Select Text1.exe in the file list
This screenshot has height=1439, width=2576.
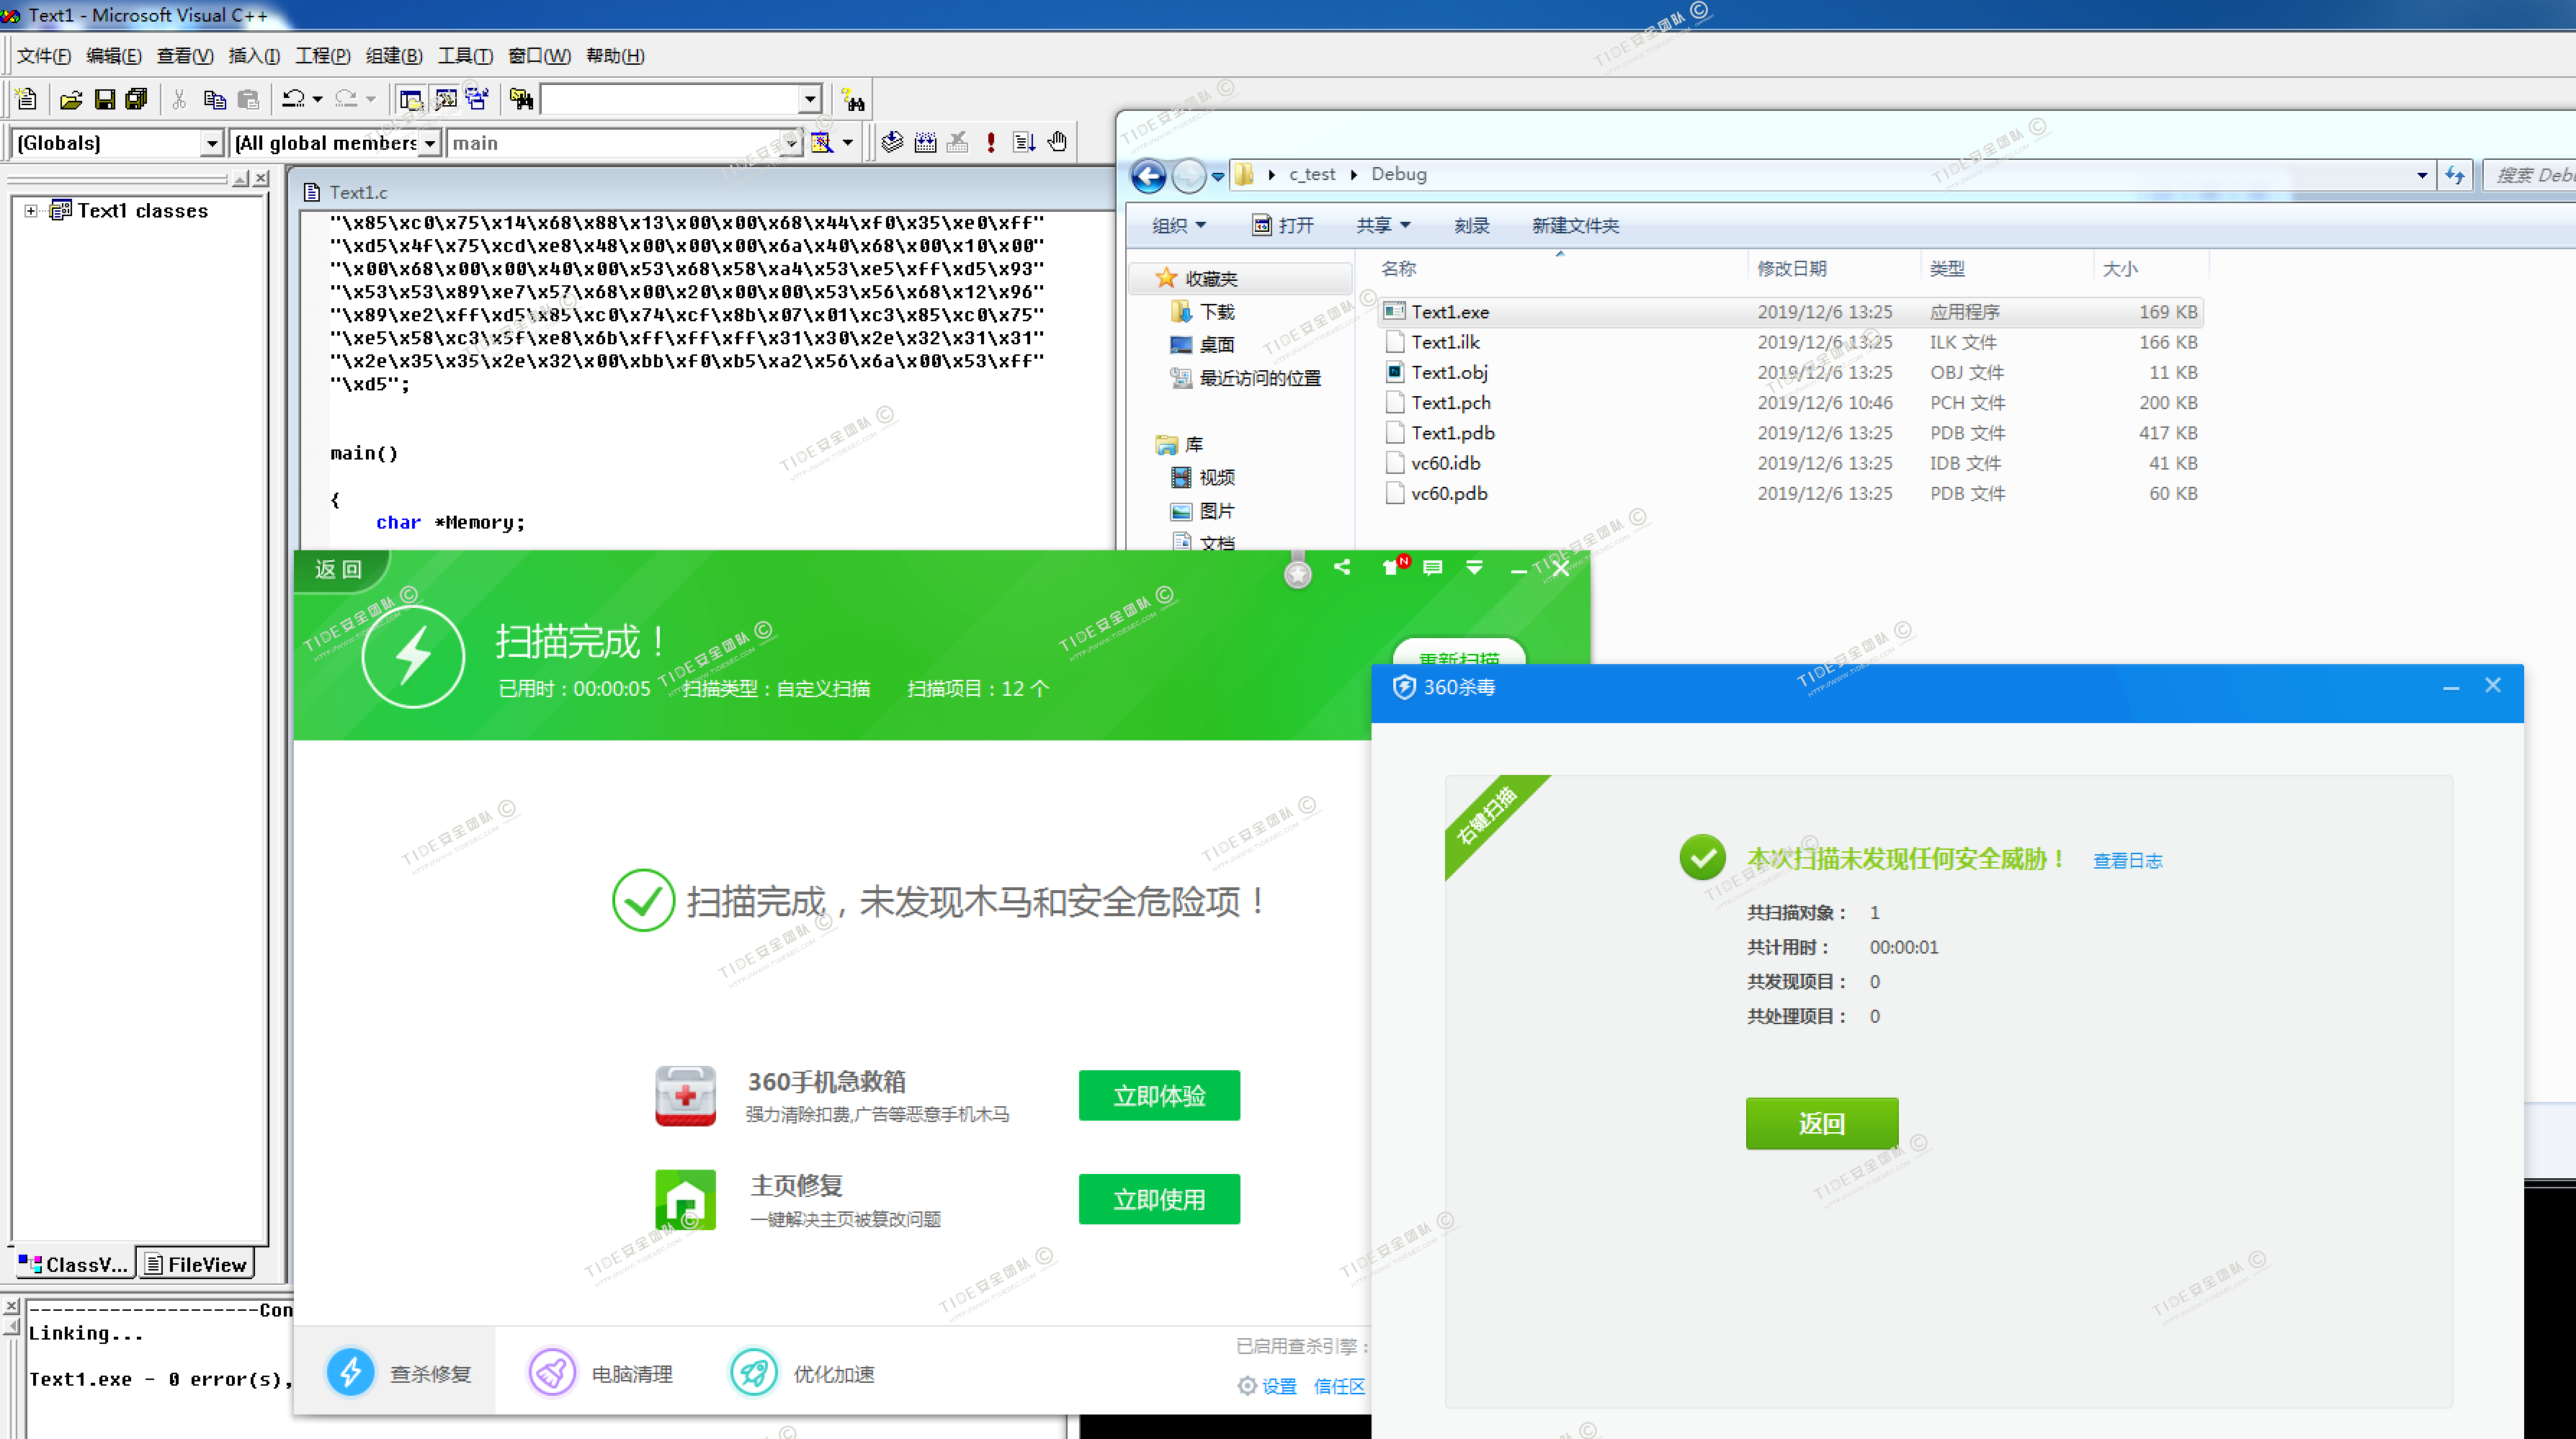(x=1449, y=312)
